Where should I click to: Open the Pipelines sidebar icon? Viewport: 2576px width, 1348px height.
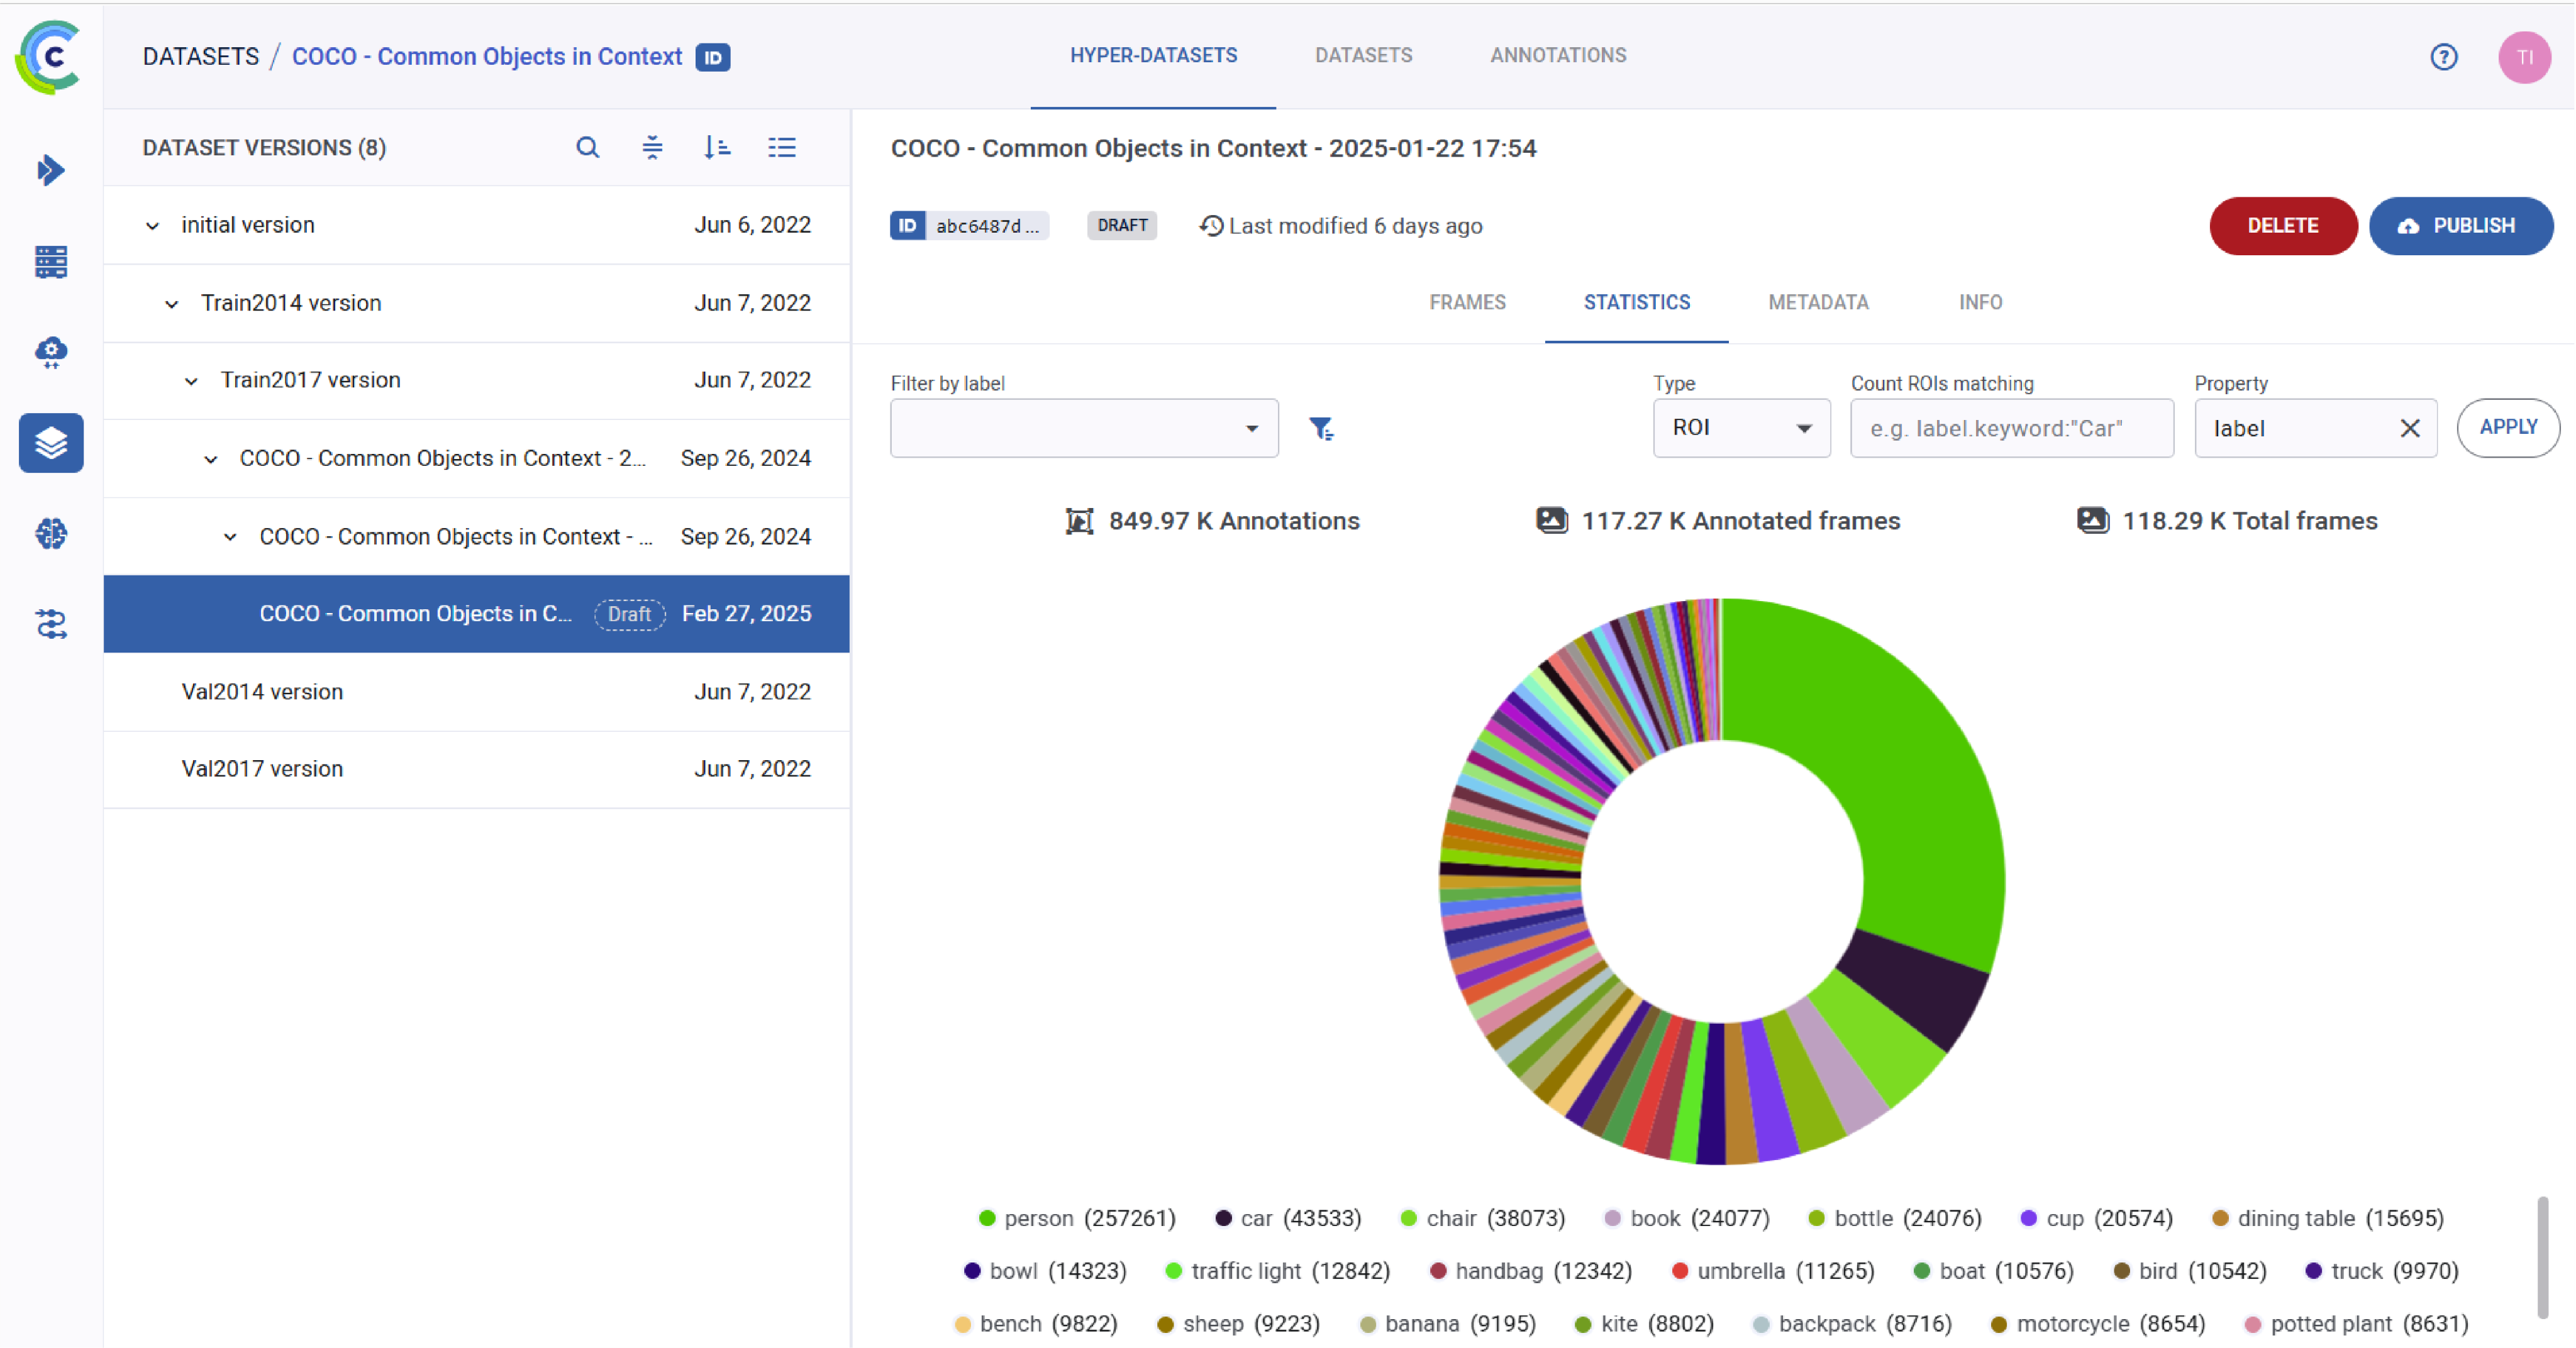51,624
